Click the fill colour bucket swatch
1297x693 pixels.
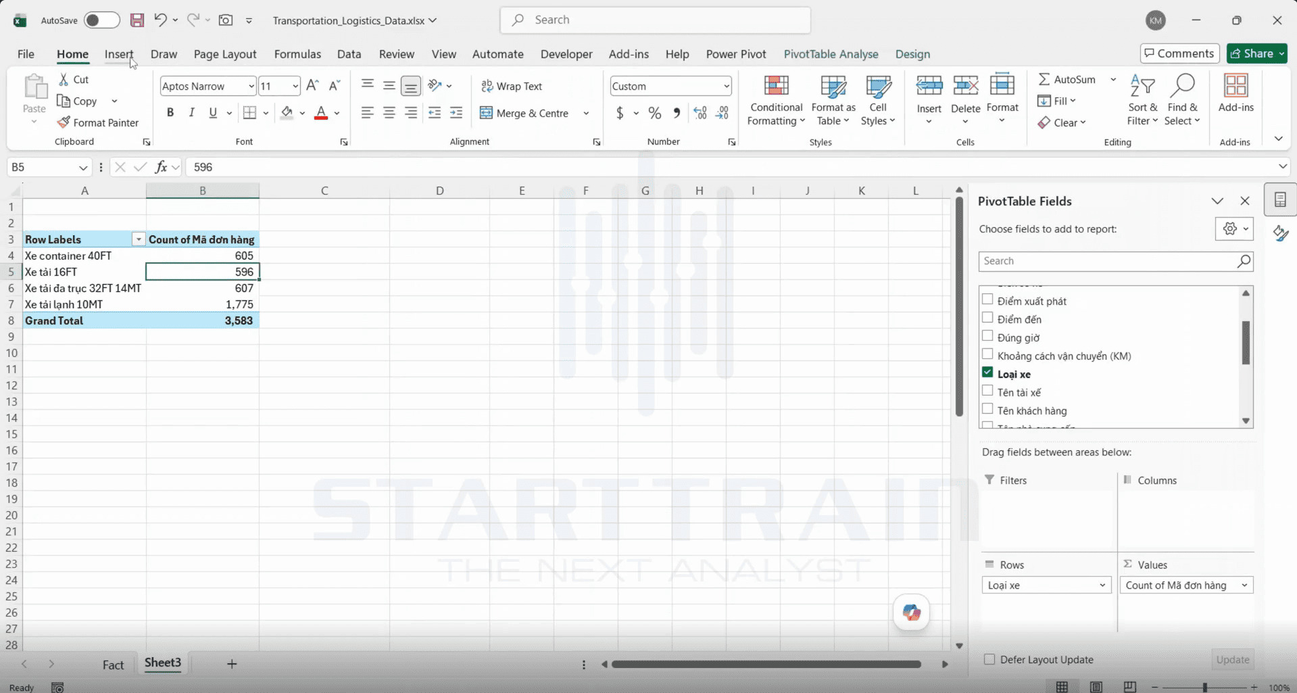coord(287,113)
